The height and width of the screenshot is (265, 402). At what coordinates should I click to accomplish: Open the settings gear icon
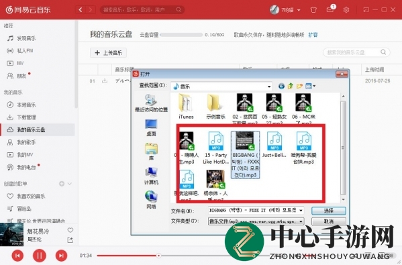[346, 10]
